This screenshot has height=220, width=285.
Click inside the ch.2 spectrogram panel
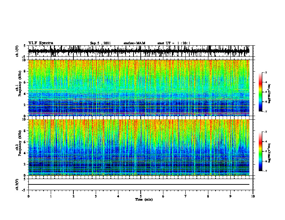coord(139,147)
